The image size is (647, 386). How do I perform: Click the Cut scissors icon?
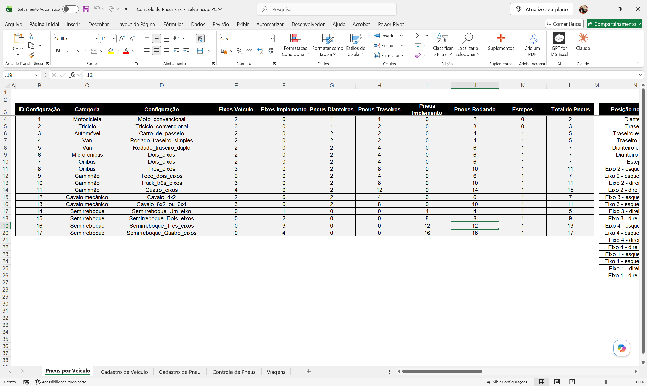coord(31,36)
